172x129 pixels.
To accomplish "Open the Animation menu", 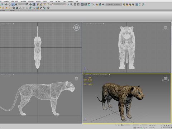I will 6,1.
